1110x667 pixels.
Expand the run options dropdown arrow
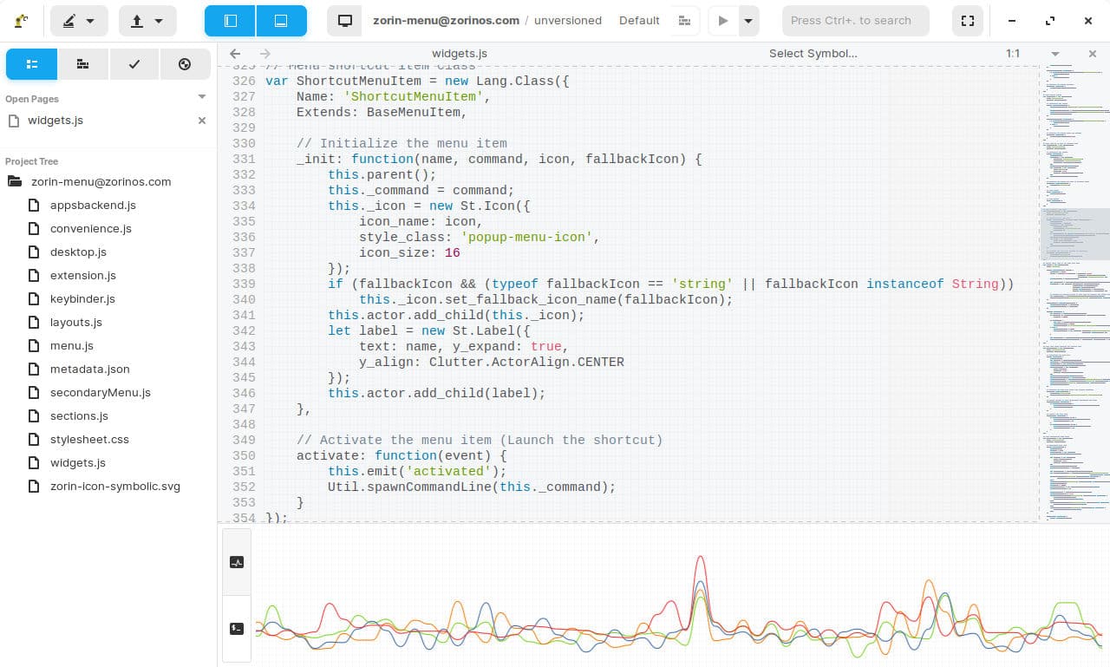[x=748, y=21]
